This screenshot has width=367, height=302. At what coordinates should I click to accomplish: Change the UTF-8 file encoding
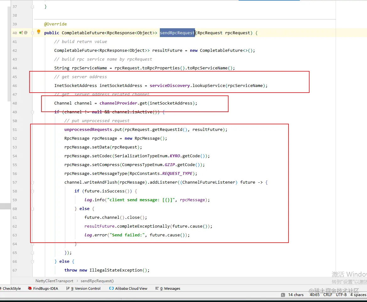coord(341,295)
